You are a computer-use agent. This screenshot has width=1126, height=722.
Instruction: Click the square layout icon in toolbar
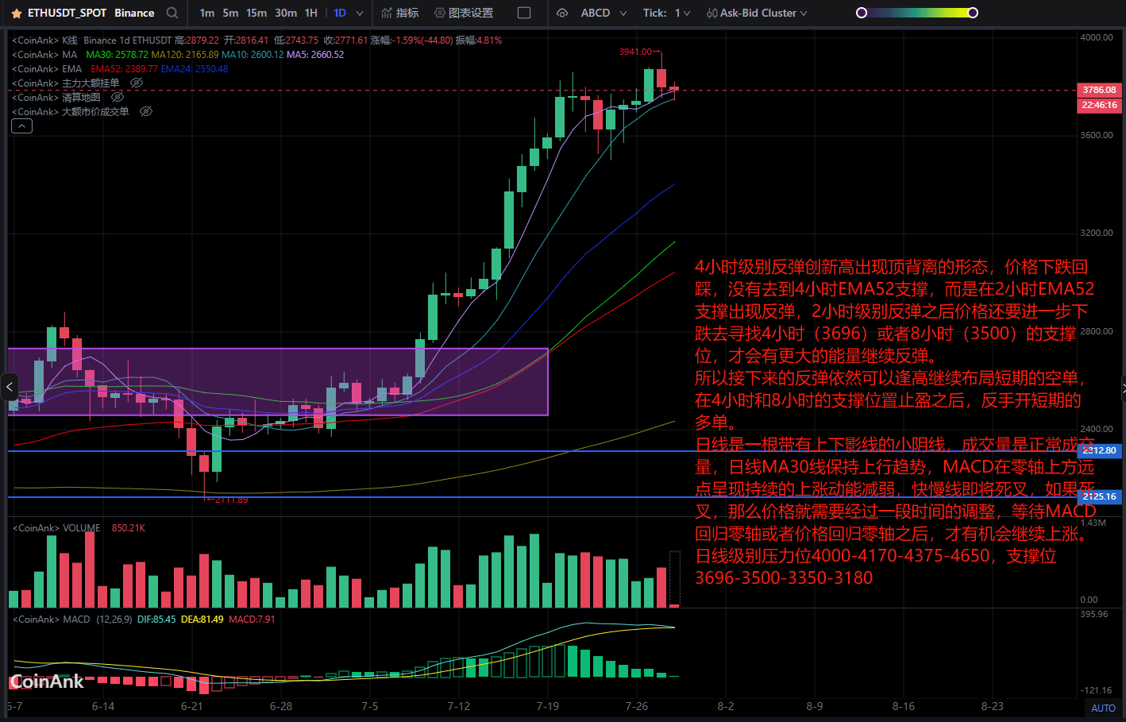pyautogui.click(x=524, y=13)
